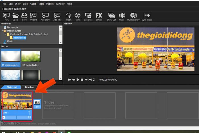The image size is (199, 133).
Task: Open the FX Effects panel
Action: [x=99, y=16]
